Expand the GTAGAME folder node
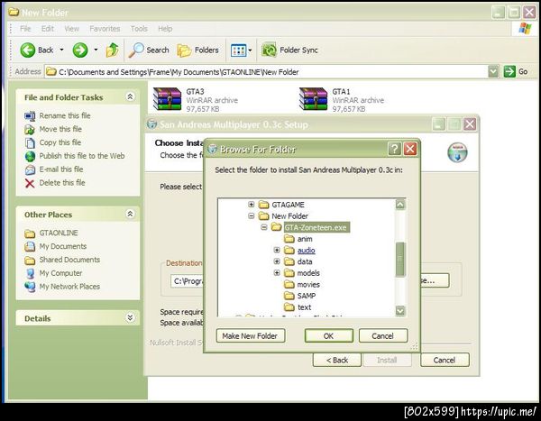 [x=252, y=205]
